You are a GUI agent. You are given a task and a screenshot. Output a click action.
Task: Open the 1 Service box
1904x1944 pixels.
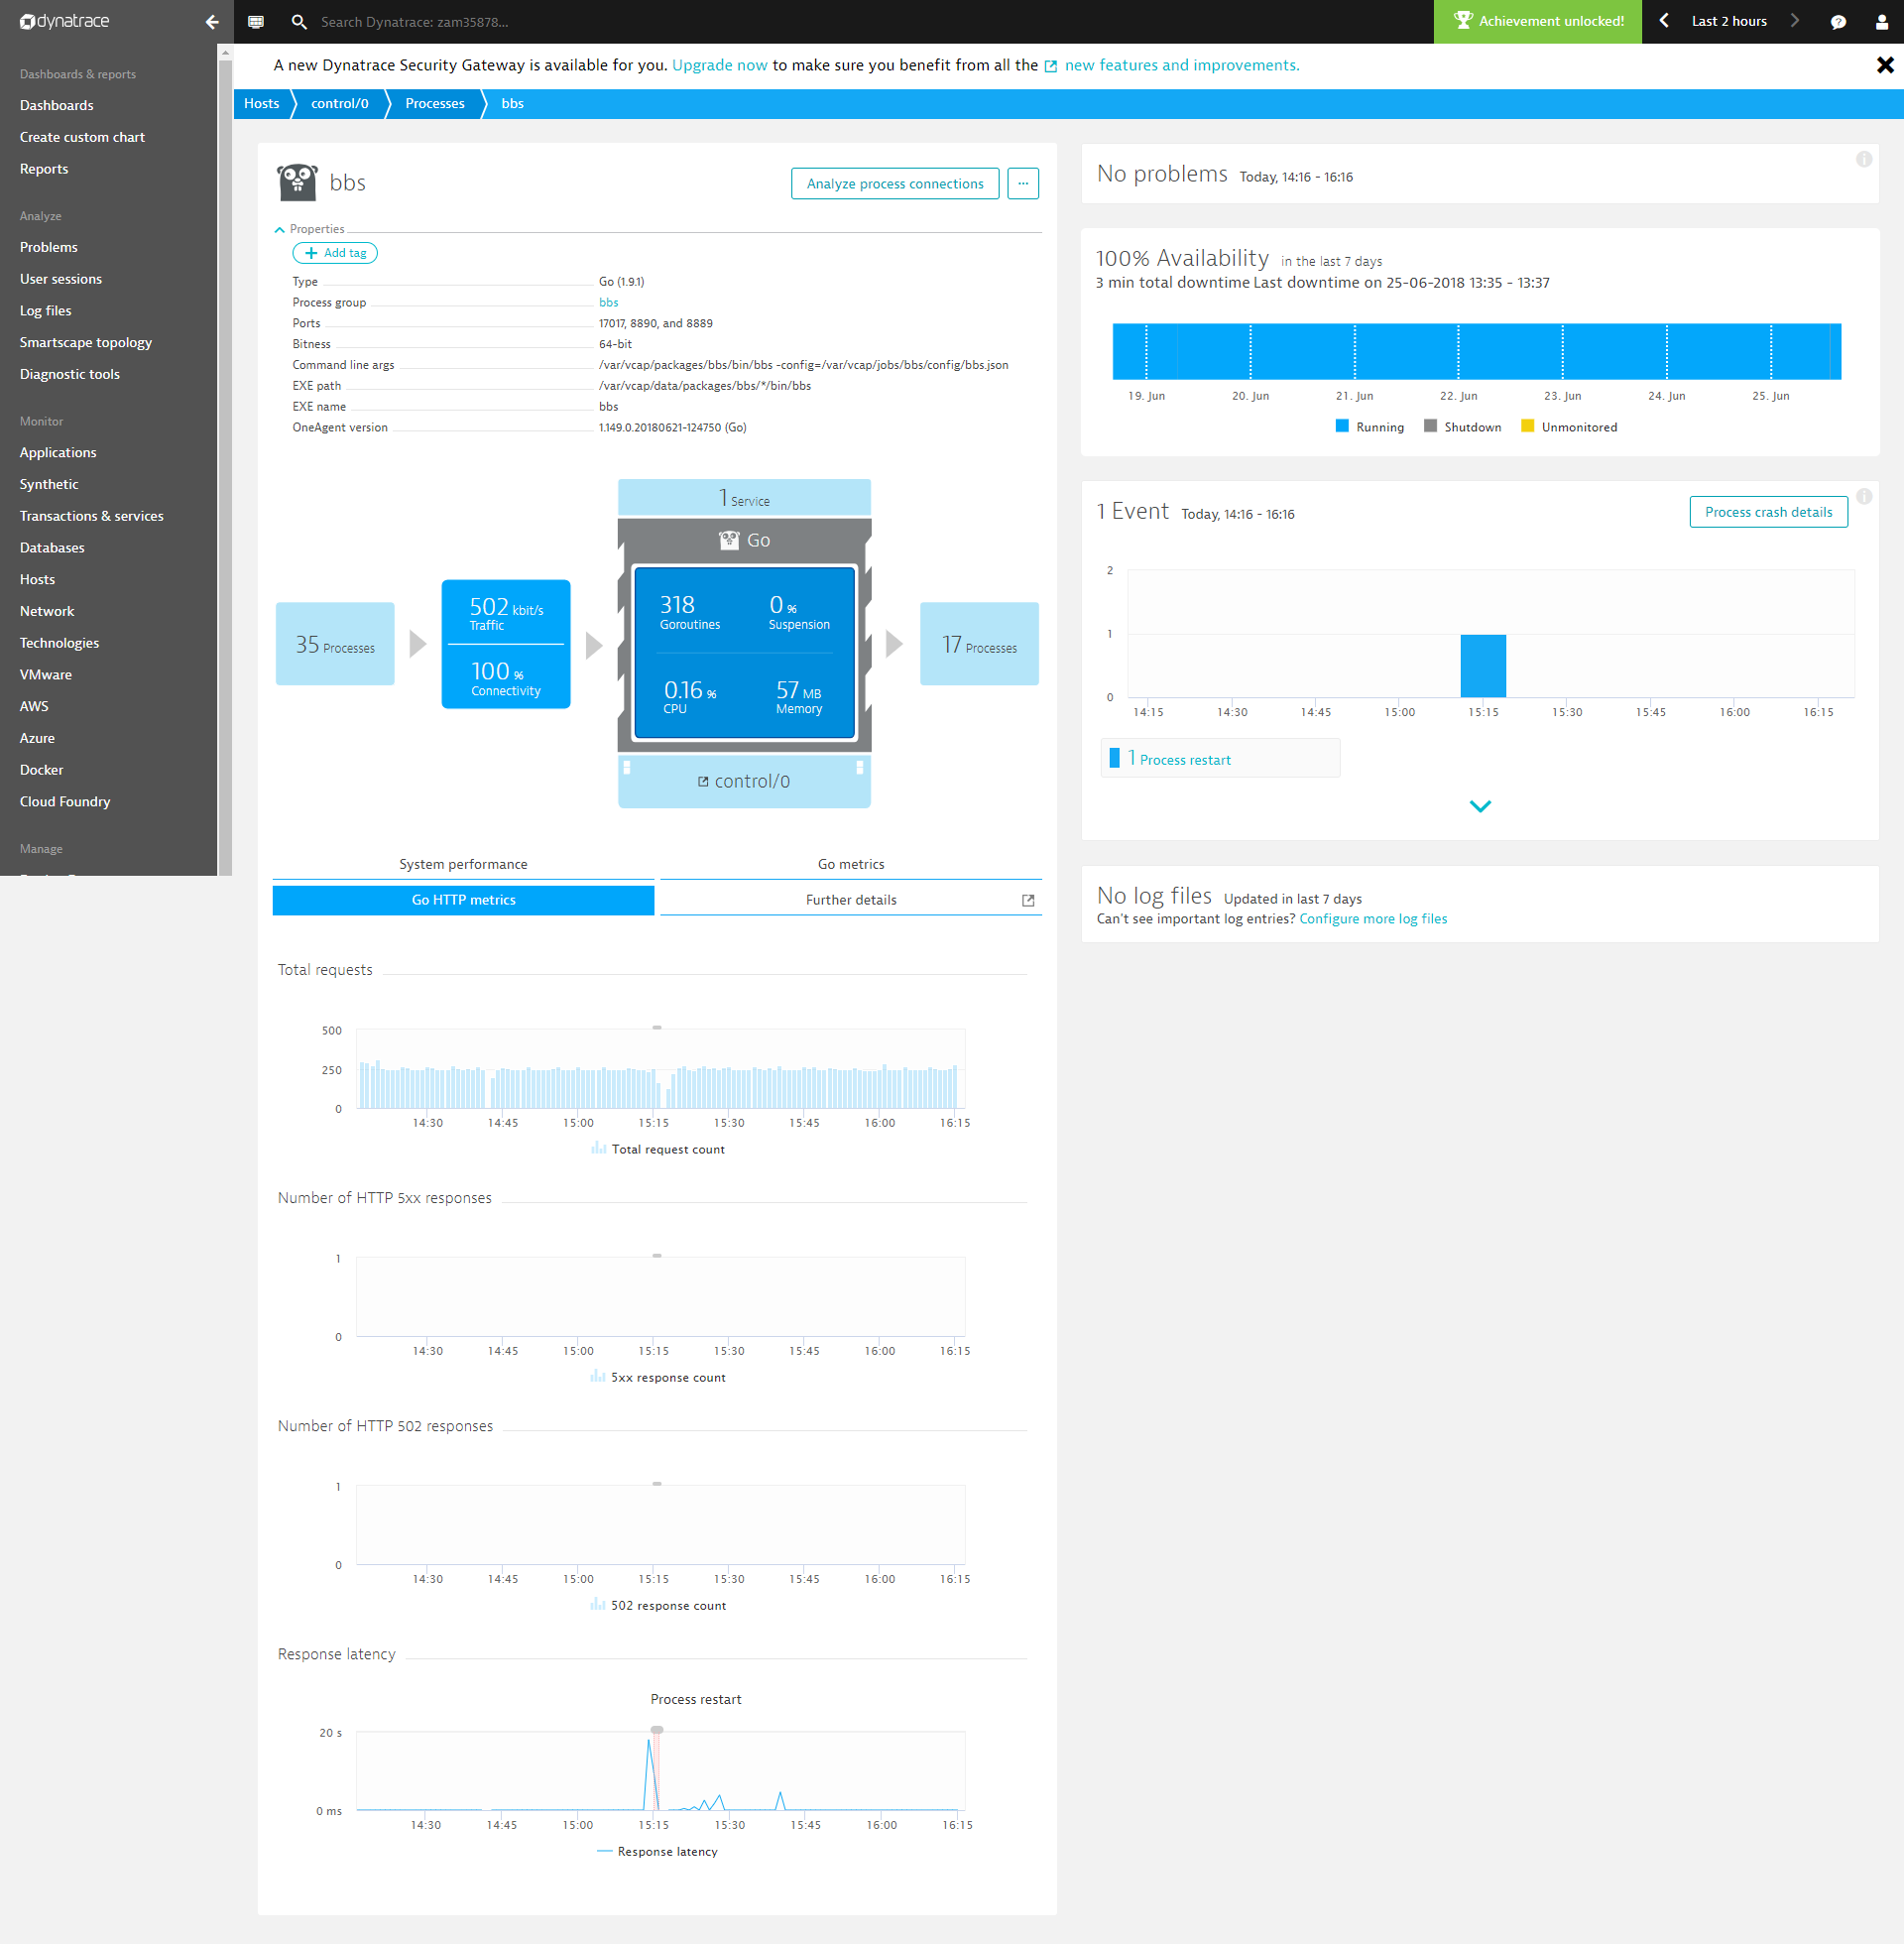coord(744,498)
